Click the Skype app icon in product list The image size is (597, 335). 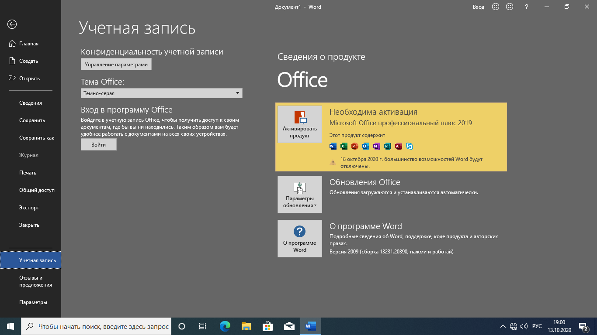[x=410, y=146]
